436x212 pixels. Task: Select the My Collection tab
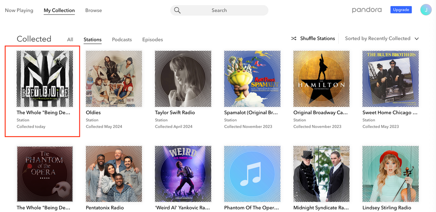pyautogui.click(x=59, y=10)
